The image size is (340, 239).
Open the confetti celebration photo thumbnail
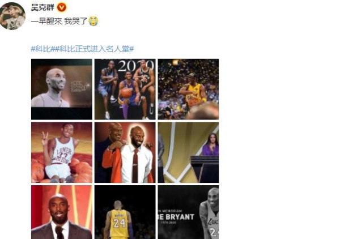click(188, 89)
